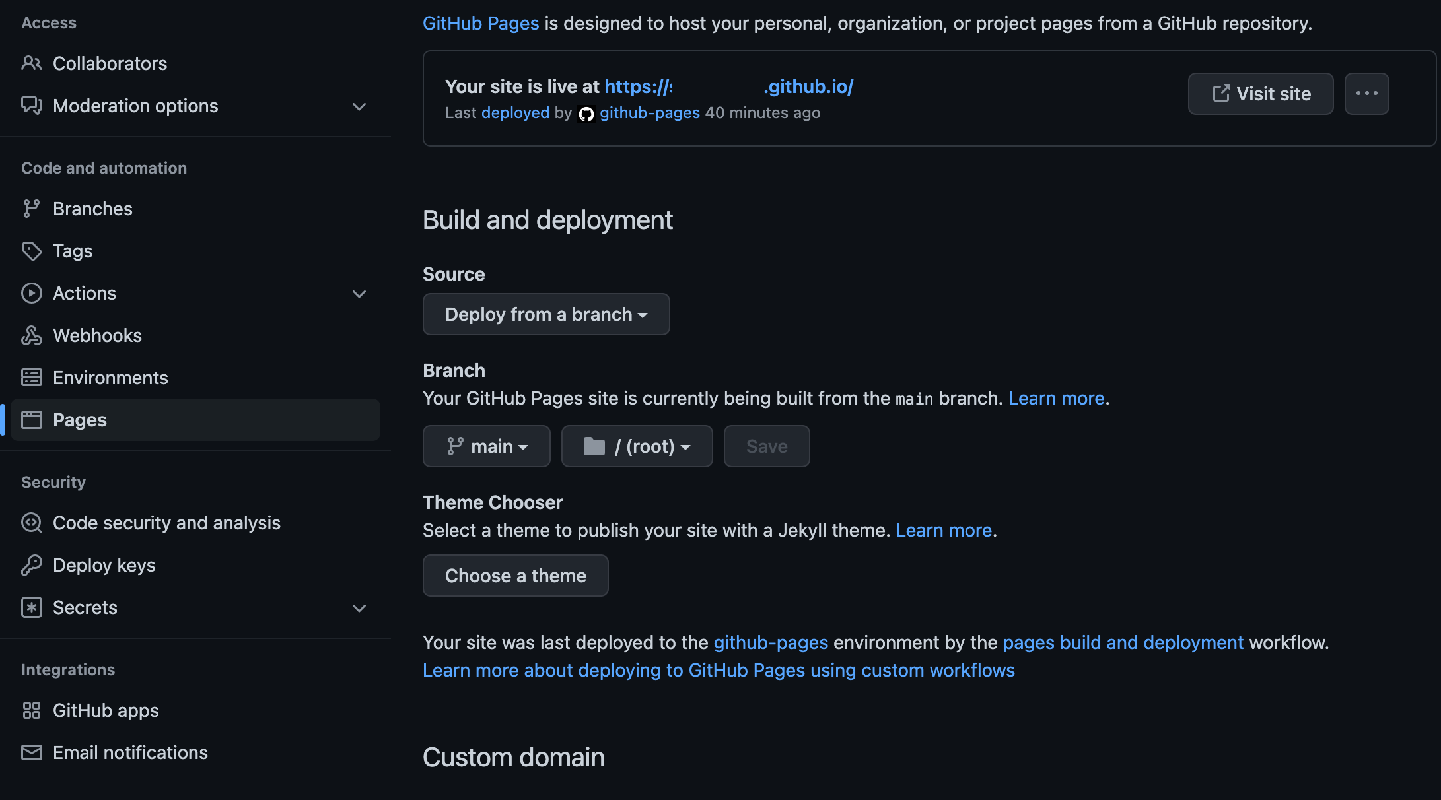
Task: Click the Collaborators people icon
Action: [x=31, y=63]
